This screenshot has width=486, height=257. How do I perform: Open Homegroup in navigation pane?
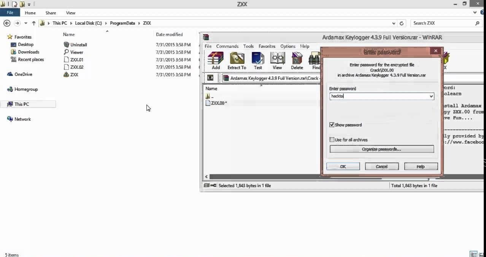tap(23, 89)
